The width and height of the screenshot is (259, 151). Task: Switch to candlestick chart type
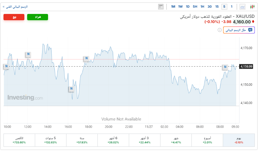pyautogui.click(x=251, y=7)
